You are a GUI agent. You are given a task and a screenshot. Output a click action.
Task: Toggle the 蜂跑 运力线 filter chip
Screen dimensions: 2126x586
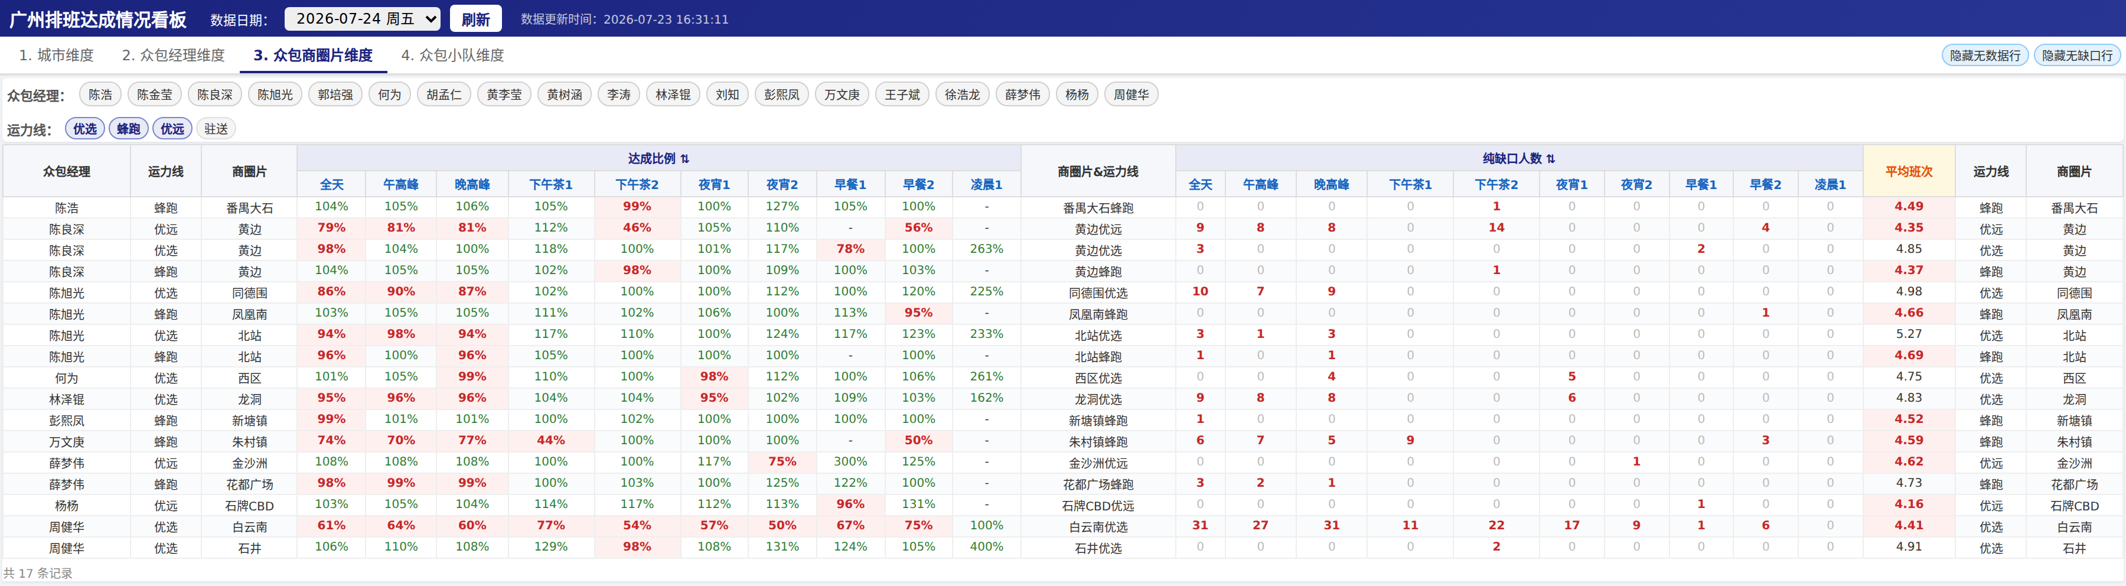pyautogui.click(x=129, y=129)
